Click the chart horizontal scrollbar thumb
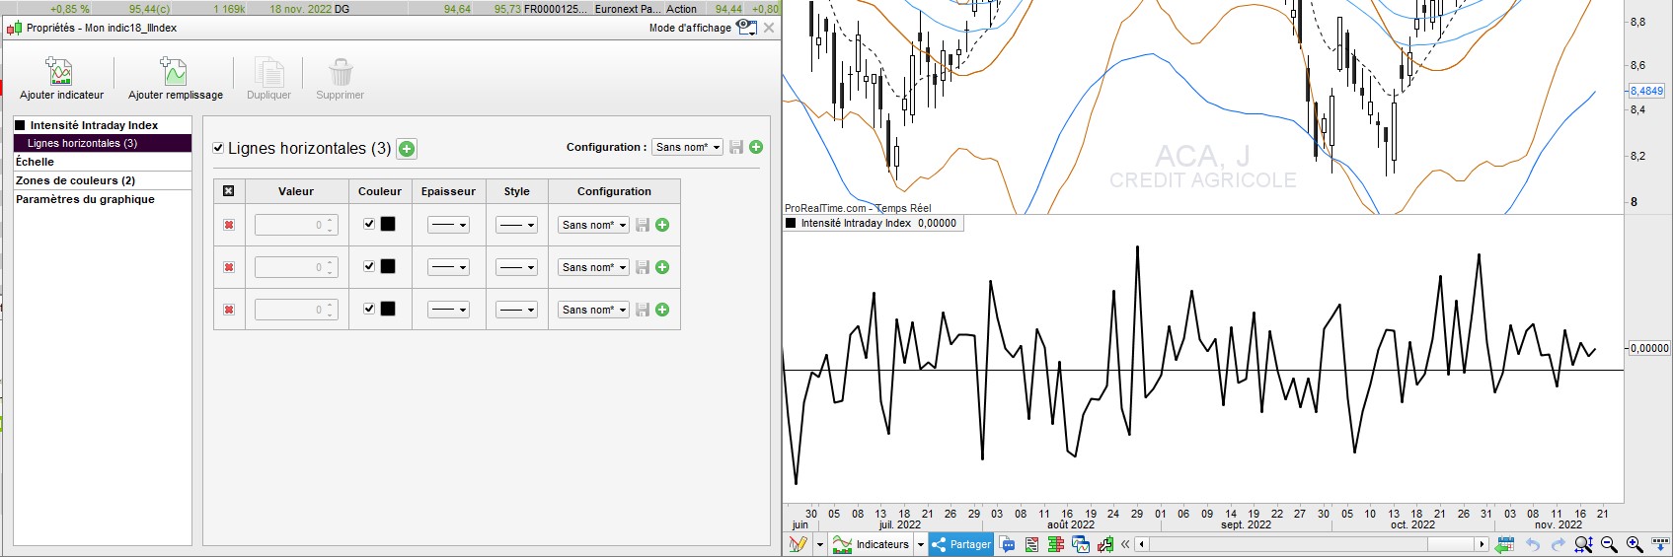The height and width of the screenshot is (557, 1673). pyautogui.click(x=1451, y=544)
